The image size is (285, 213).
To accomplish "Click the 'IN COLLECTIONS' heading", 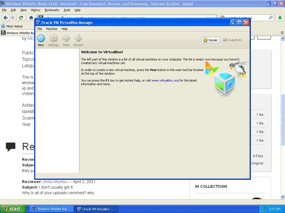I will pos(211,186).
